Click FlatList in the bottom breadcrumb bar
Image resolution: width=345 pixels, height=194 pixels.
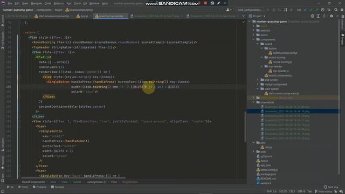point(77,182)
